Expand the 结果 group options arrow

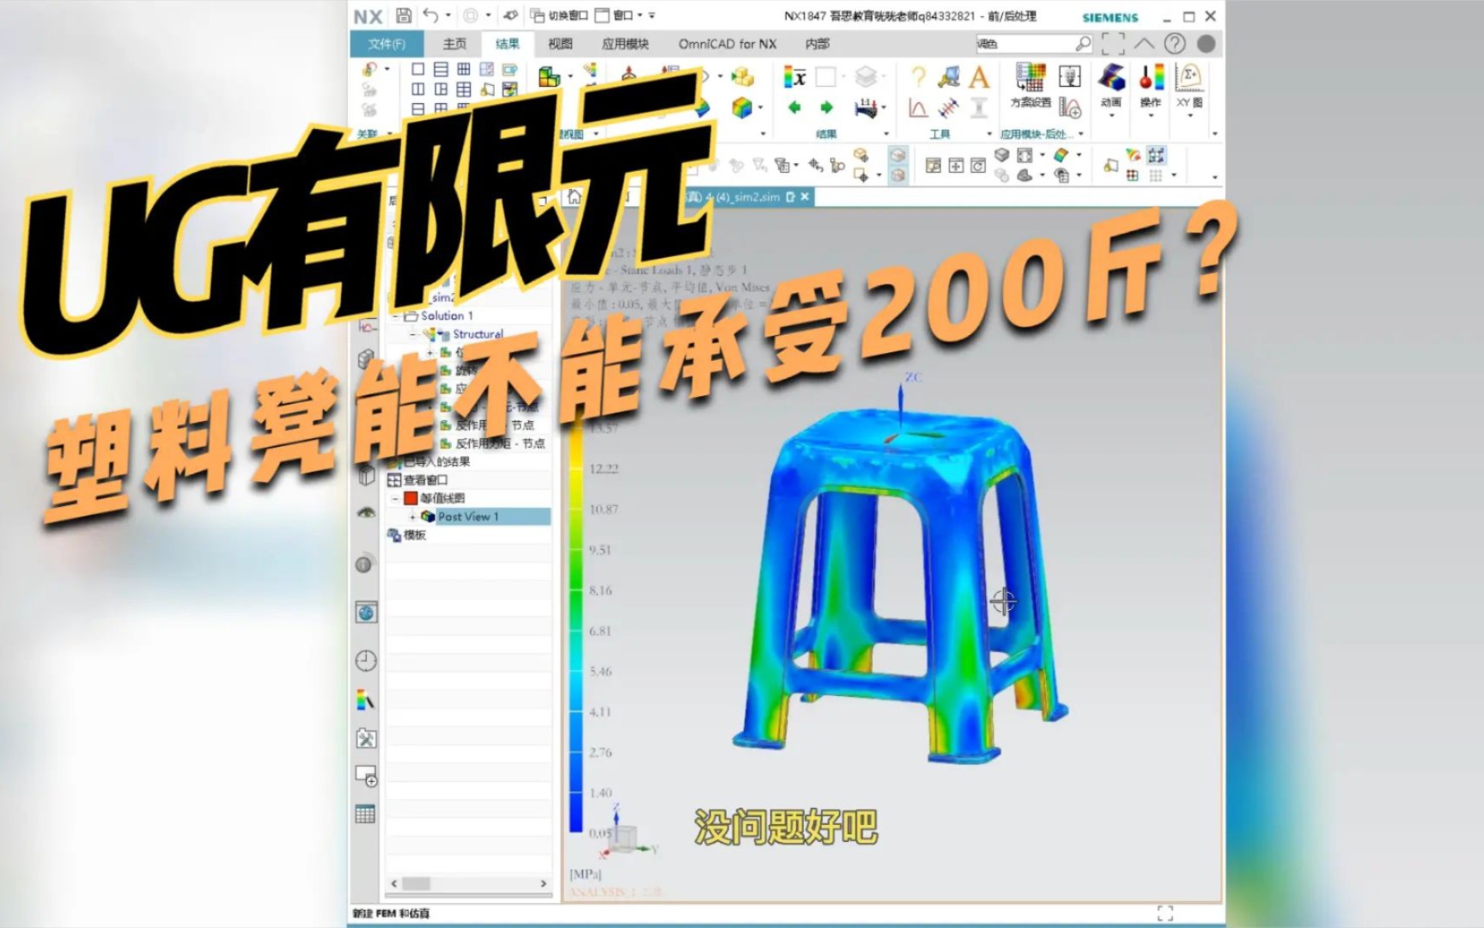click(886, 134)
